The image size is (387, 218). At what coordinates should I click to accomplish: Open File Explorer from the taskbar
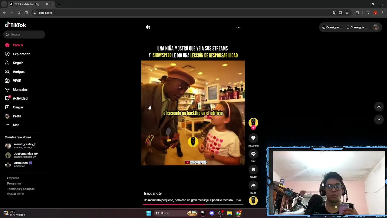pyautogui.click(x=229, y=213)
